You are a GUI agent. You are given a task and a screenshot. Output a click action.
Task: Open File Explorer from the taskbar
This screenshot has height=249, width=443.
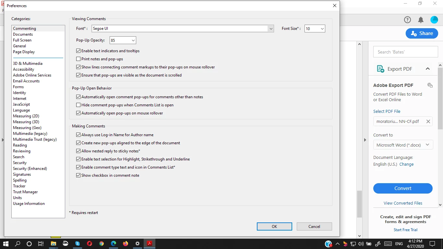pyautogui.click(x=54, y=243)
